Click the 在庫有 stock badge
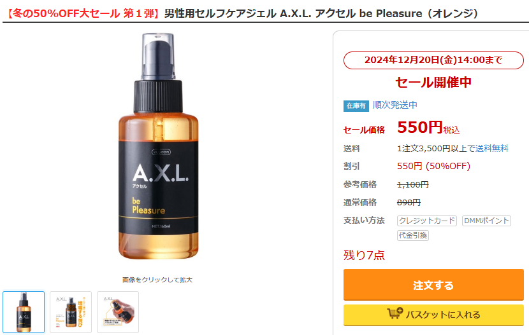The height and width of the screenshot is (335, 529). click(356, 106)
